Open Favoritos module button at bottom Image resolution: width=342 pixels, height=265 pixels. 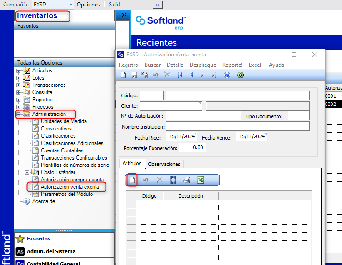(x=64, y=239)
